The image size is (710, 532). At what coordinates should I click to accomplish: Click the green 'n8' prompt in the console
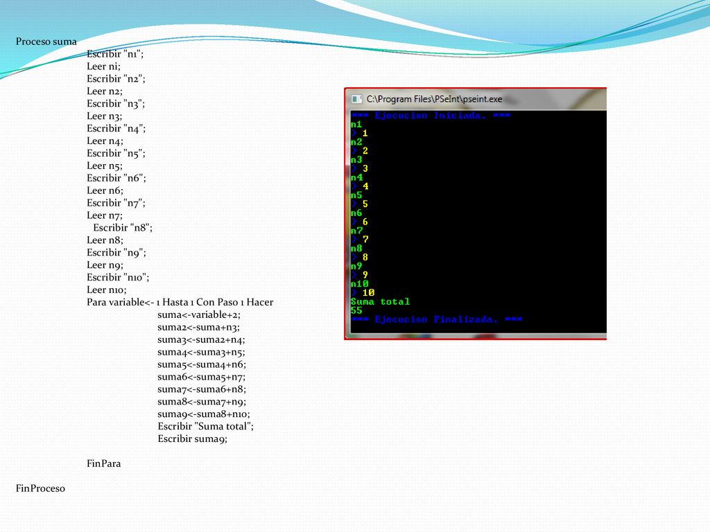356,249
